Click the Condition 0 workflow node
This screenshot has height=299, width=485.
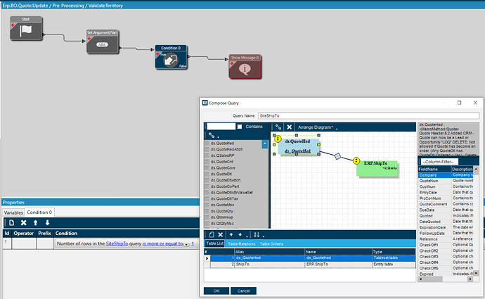pyautogui.click(x=171, y=58)
